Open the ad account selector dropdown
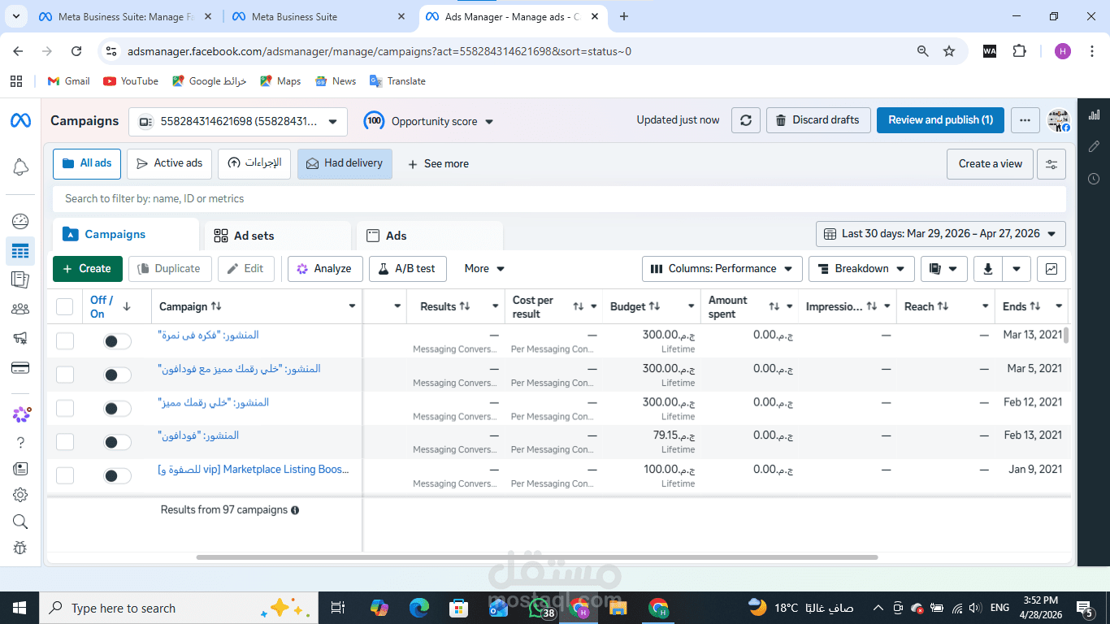 click(x=238, y=122)
